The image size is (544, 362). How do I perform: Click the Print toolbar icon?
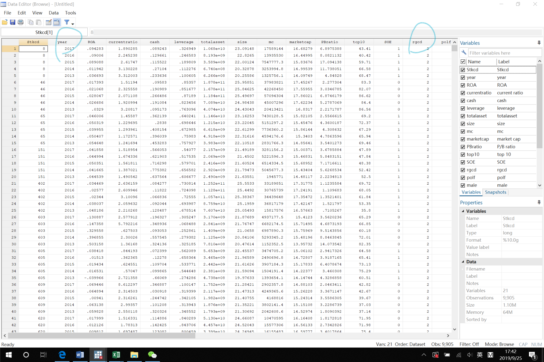click(21, 22)
